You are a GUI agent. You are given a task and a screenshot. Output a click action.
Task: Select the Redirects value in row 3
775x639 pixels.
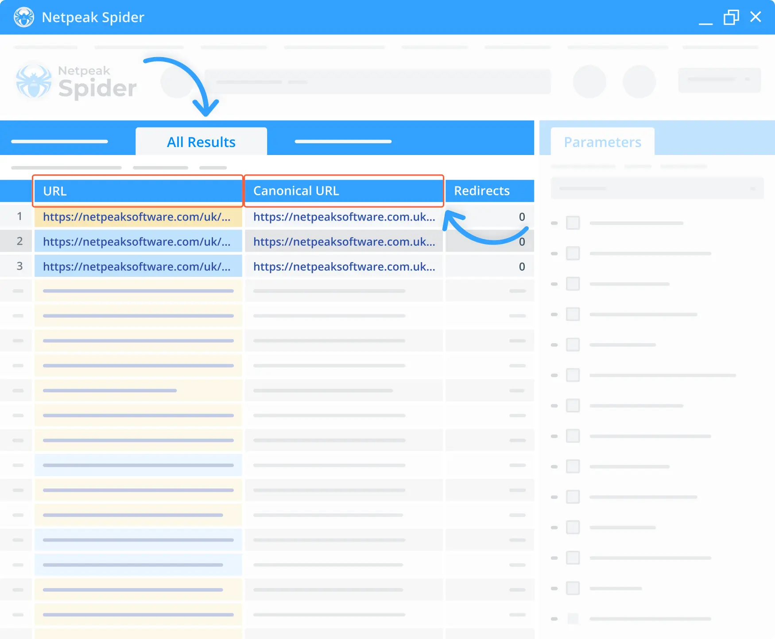490,266
